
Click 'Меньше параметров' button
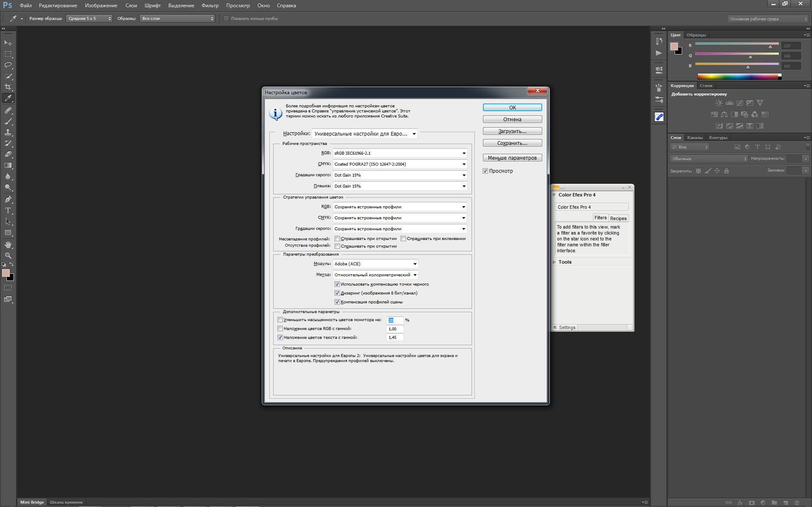512,158
